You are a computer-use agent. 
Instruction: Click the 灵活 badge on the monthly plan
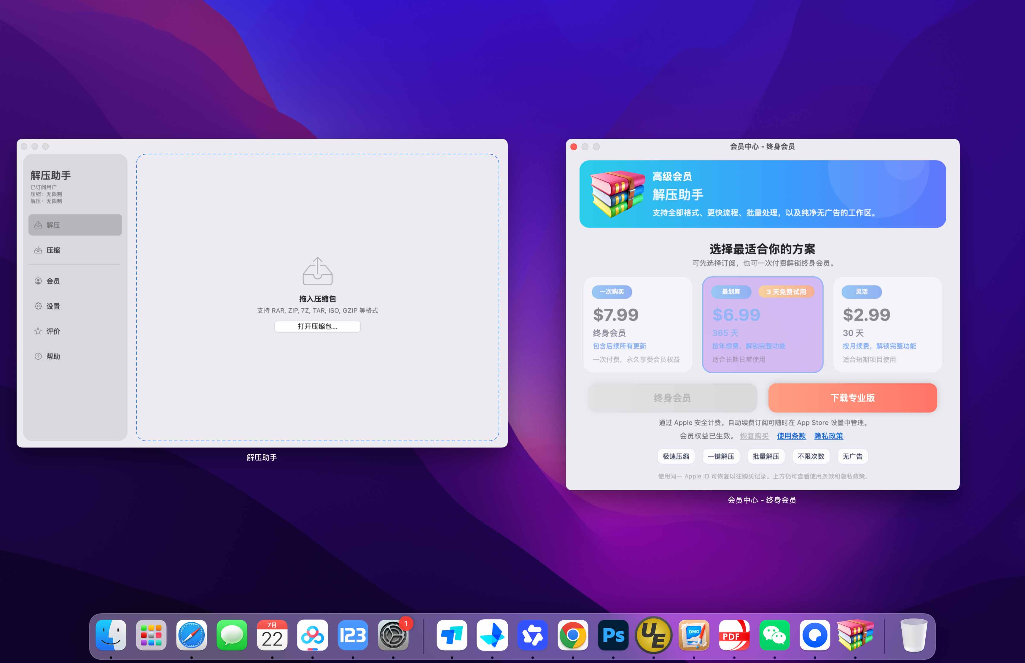click(862, 292)
